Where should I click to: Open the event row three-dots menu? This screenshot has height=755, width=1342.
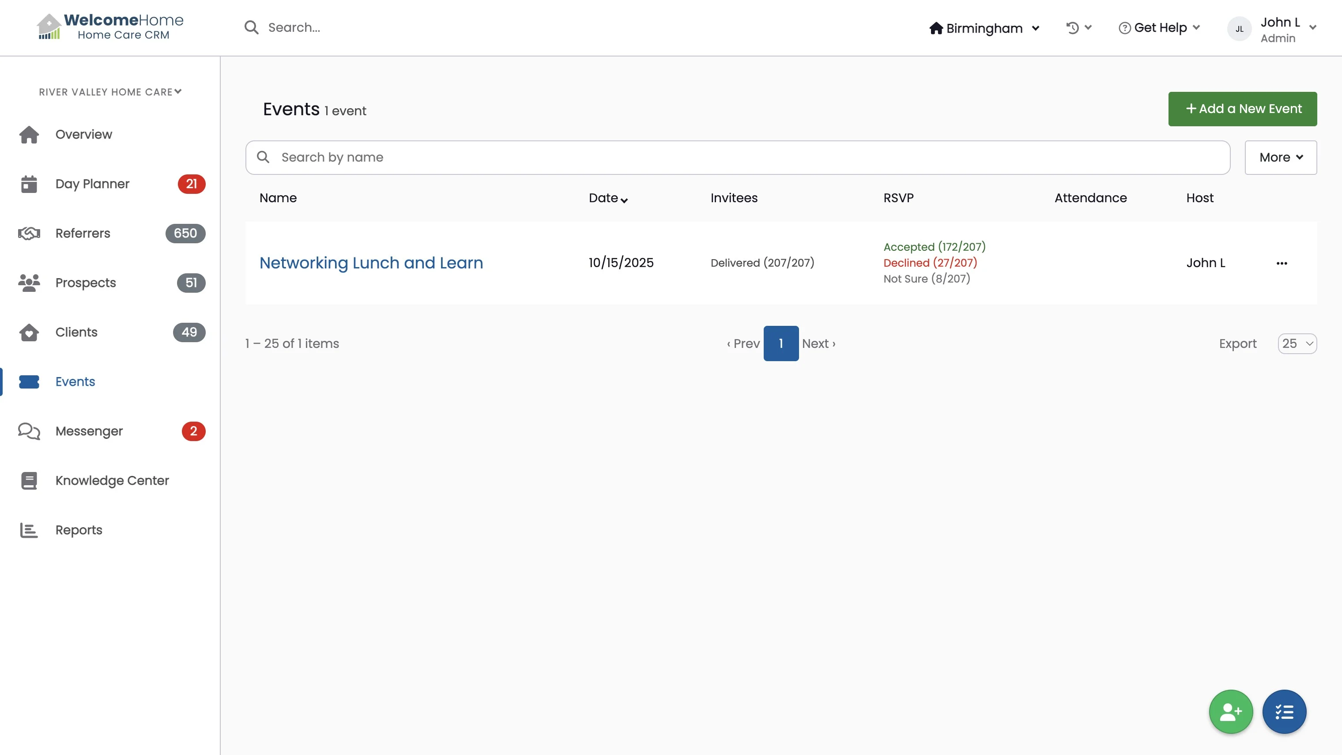click(x=1282, y=263)
